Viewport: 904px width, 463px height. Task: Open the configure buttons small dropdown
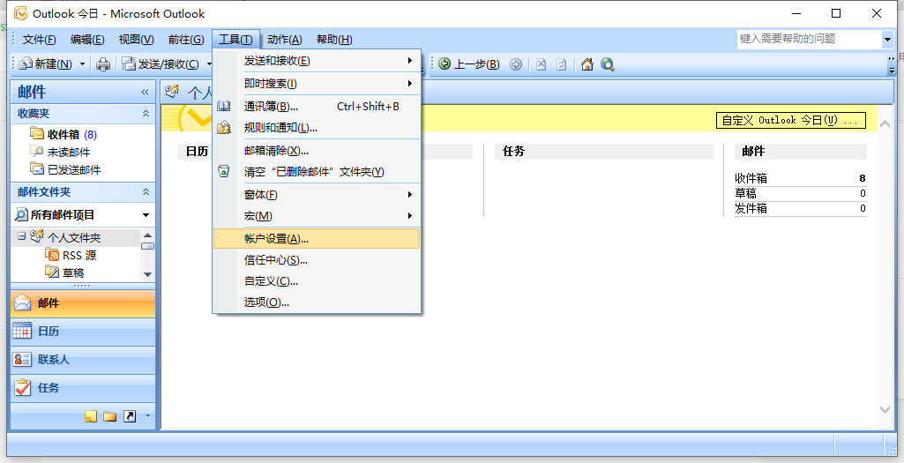(147, 415)
